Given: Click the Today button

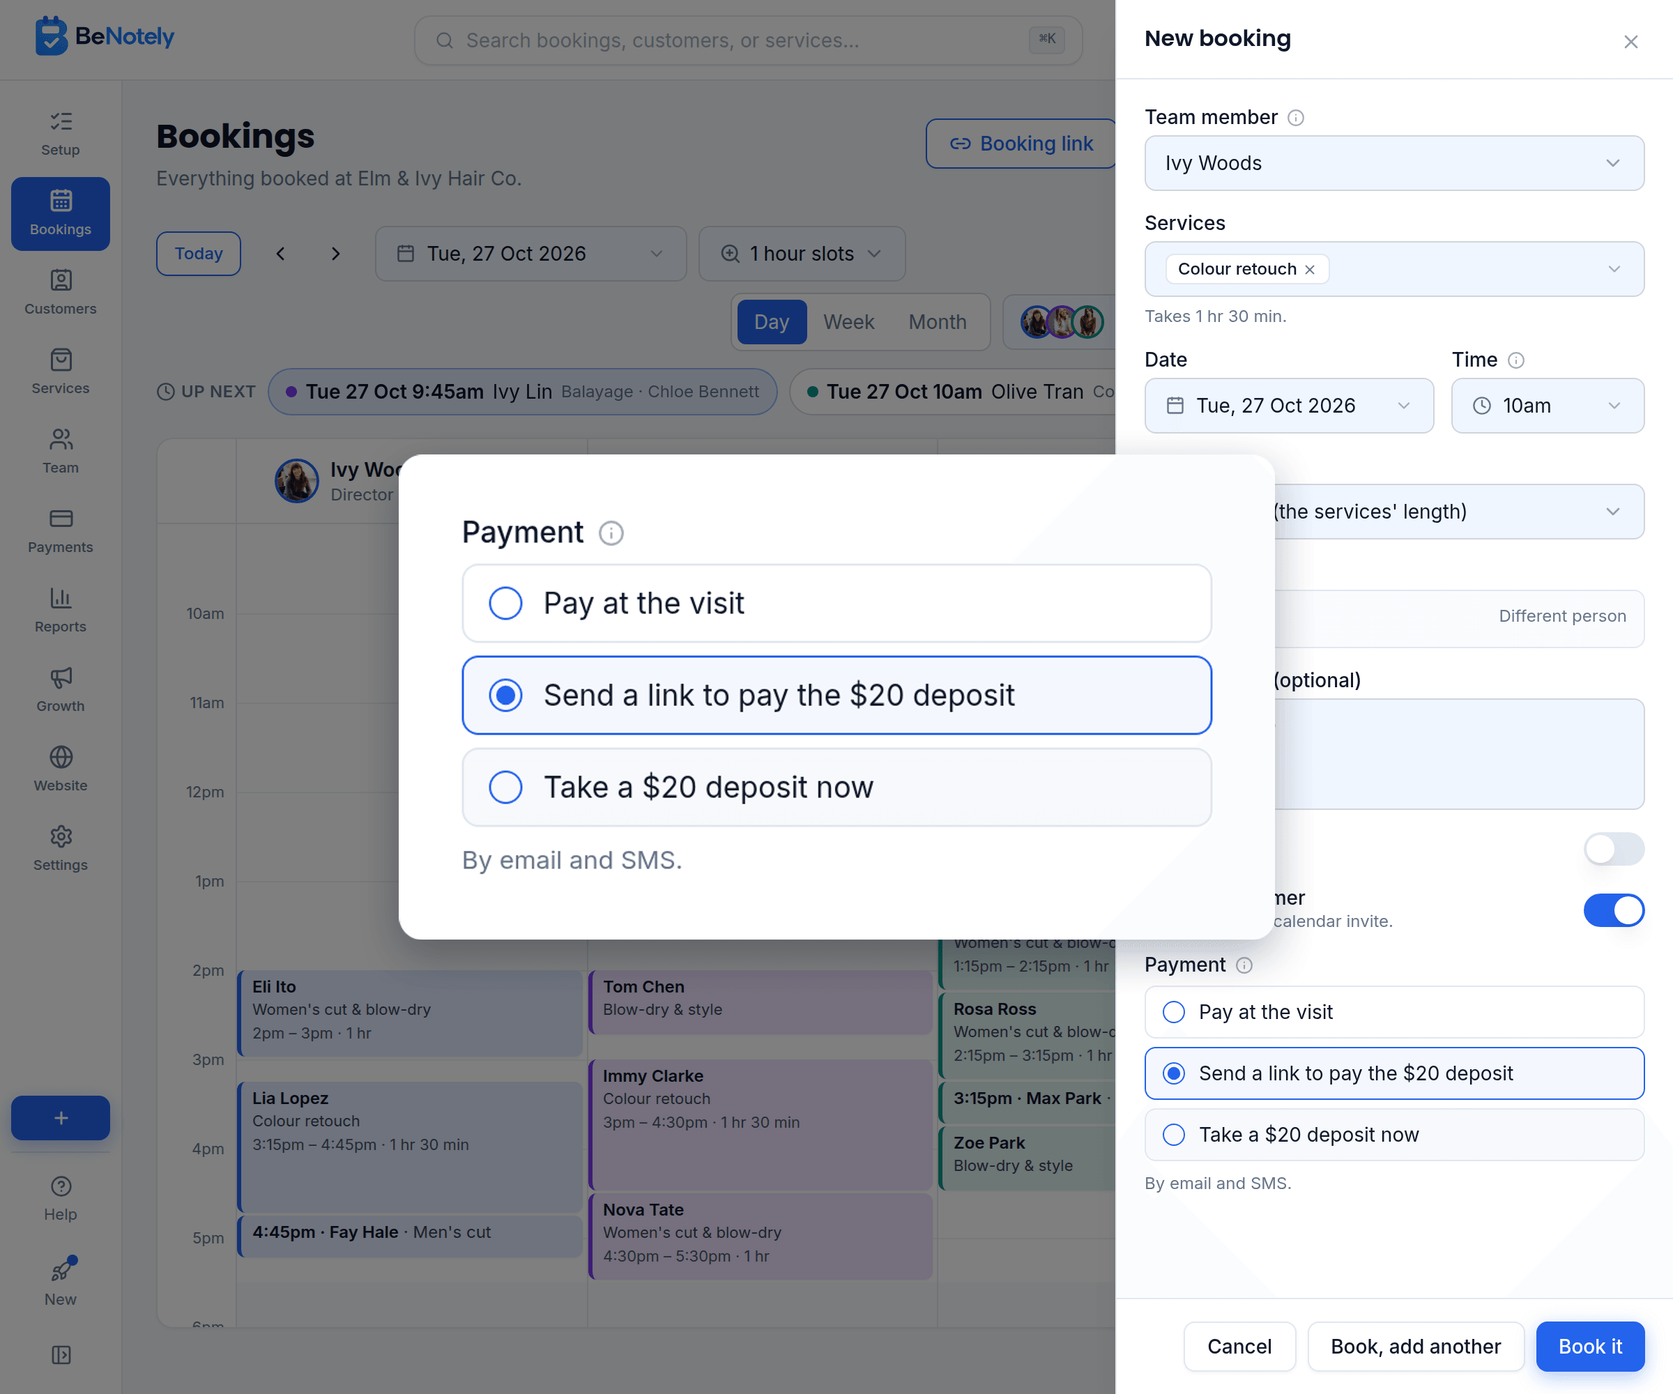Looking at the screenshot, I should pyautogui.click(x=199, y=253).
